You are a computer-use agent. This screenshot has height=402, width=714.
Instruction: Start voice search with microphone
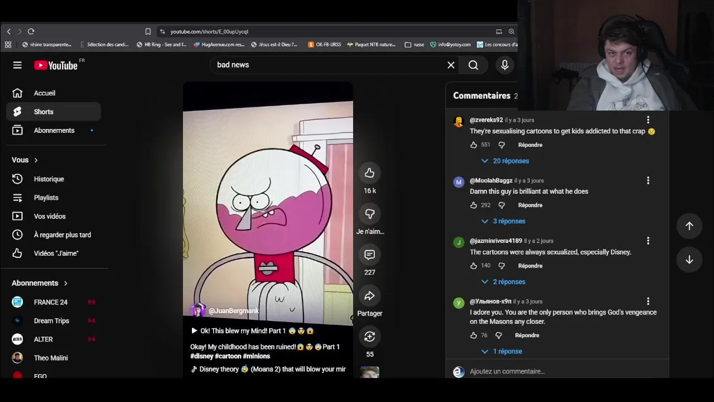[x=505, y=65]
